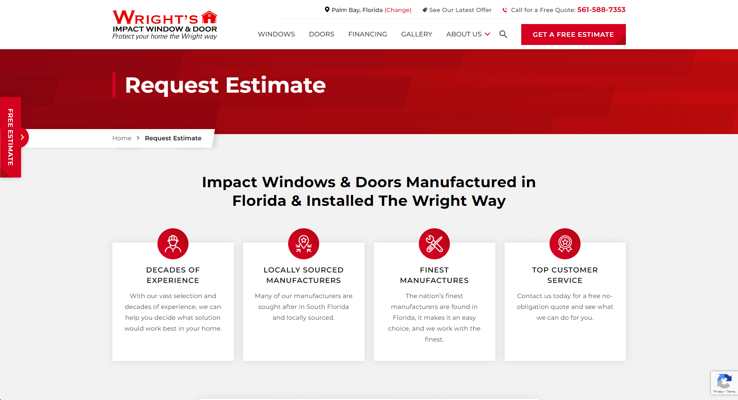738x400 pixels.
Task: Change the Palm Bay location
Action: (398, 10)
